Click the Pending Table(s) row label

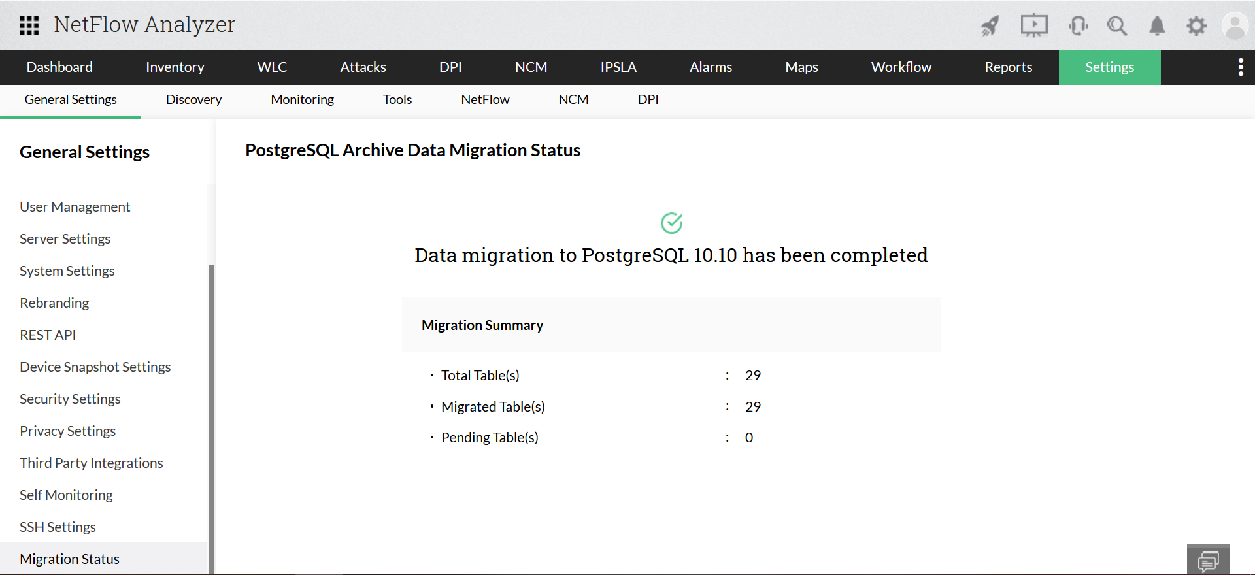pyautogui.click(x=490, y=438)
